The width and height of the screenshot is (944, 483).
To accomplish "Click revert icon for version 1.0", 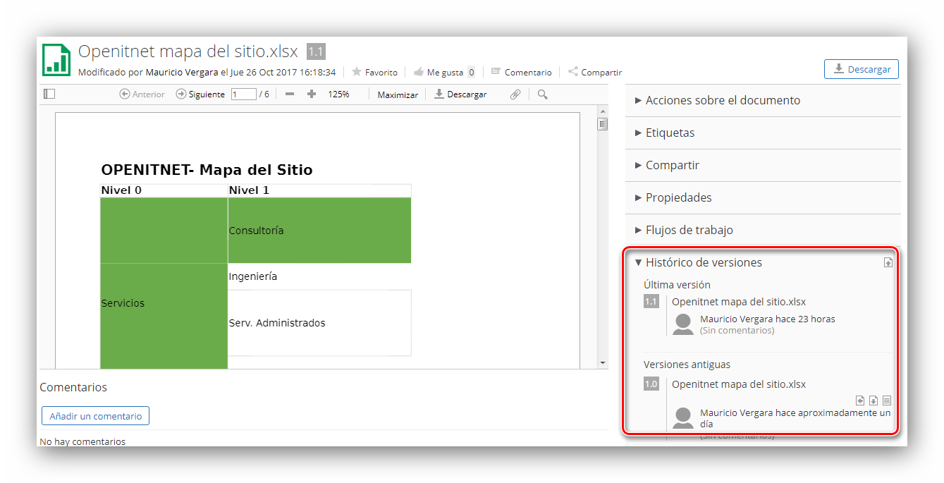I will coord(860,400).
